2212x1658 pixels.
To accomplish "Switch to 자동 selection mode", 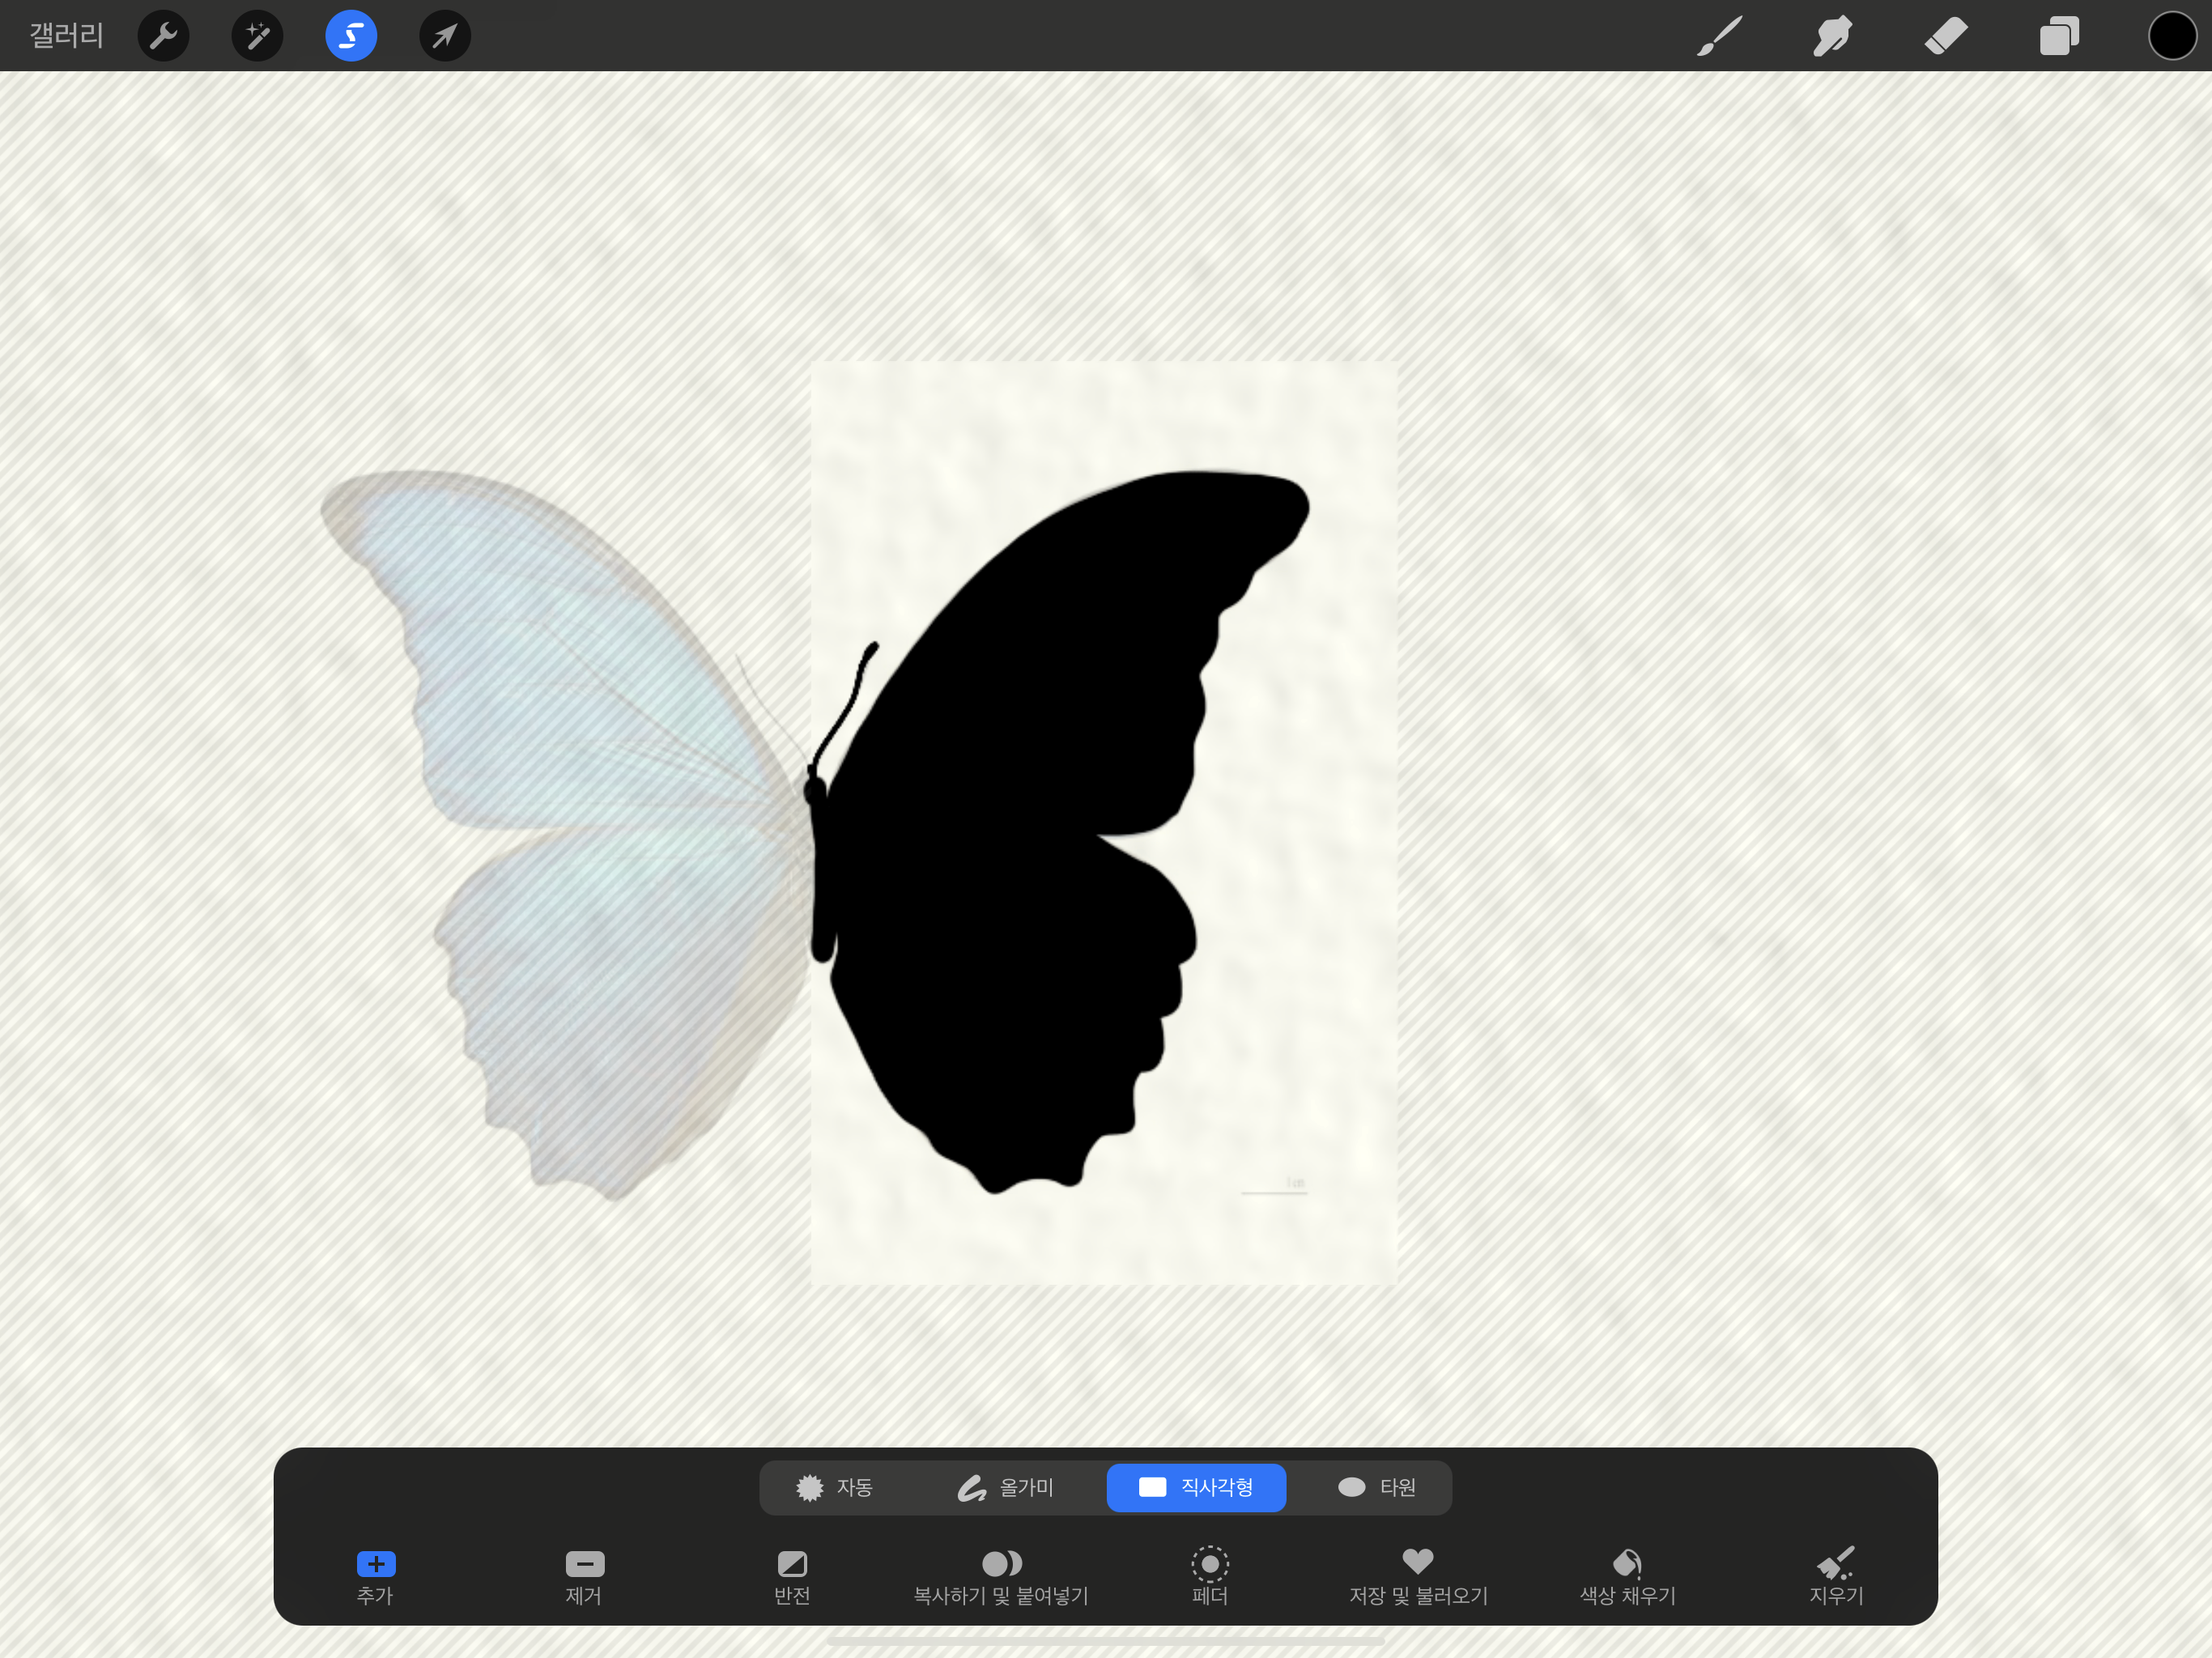I will pos(835,1487).
